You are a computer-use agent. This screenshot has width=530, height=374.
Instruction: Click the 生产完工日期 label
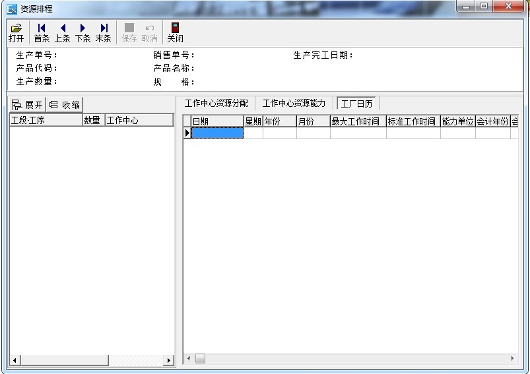point(323,55)
